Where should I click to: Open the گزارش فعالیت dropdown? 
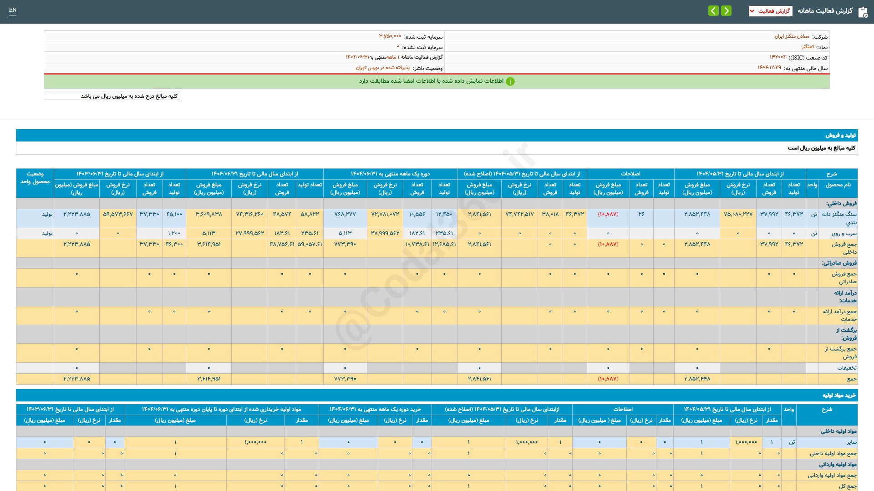point(770,11)
